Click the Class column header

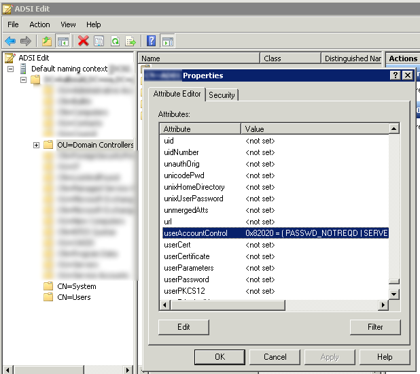pyautogui.click(x=290, y=58)
